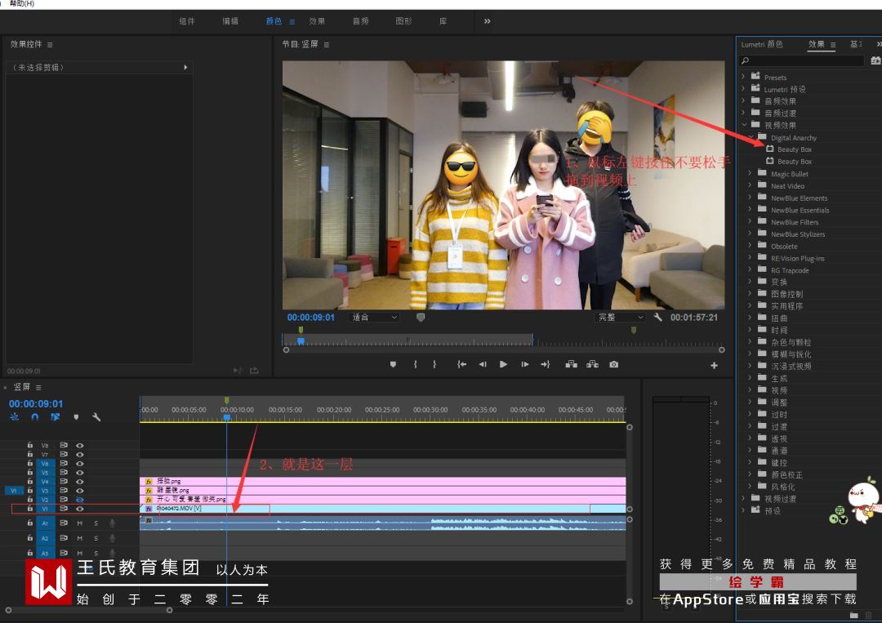Step forward one frame in monitor
Image resolution: width=882 pixels, height=623 pixels.
click(524, 364)
